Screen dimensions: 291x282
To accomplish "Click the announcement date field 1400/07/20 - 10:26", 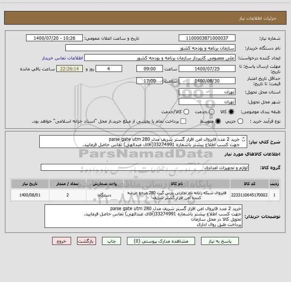I will click(54, 38).
